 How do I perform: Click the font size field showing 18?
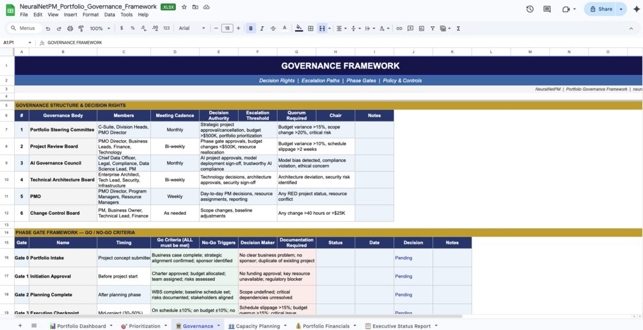(x=227, y=29)
